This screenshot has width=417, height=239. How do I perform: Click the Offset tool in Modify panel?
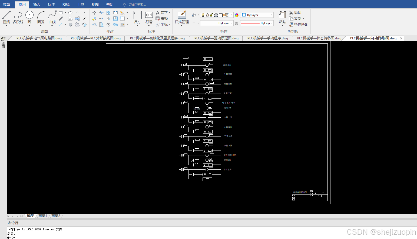pos(94,25)
